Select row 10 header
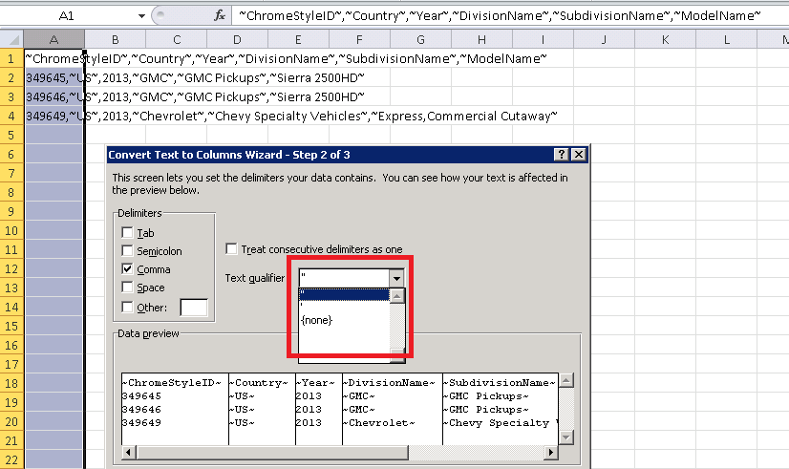Viewport: 789px width, 469px height. pos(11,231)
